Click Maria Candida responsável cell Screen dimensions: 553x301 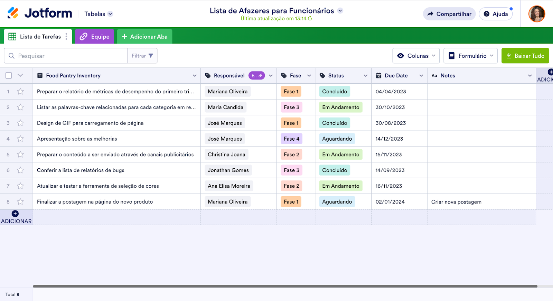pos(225,107)
